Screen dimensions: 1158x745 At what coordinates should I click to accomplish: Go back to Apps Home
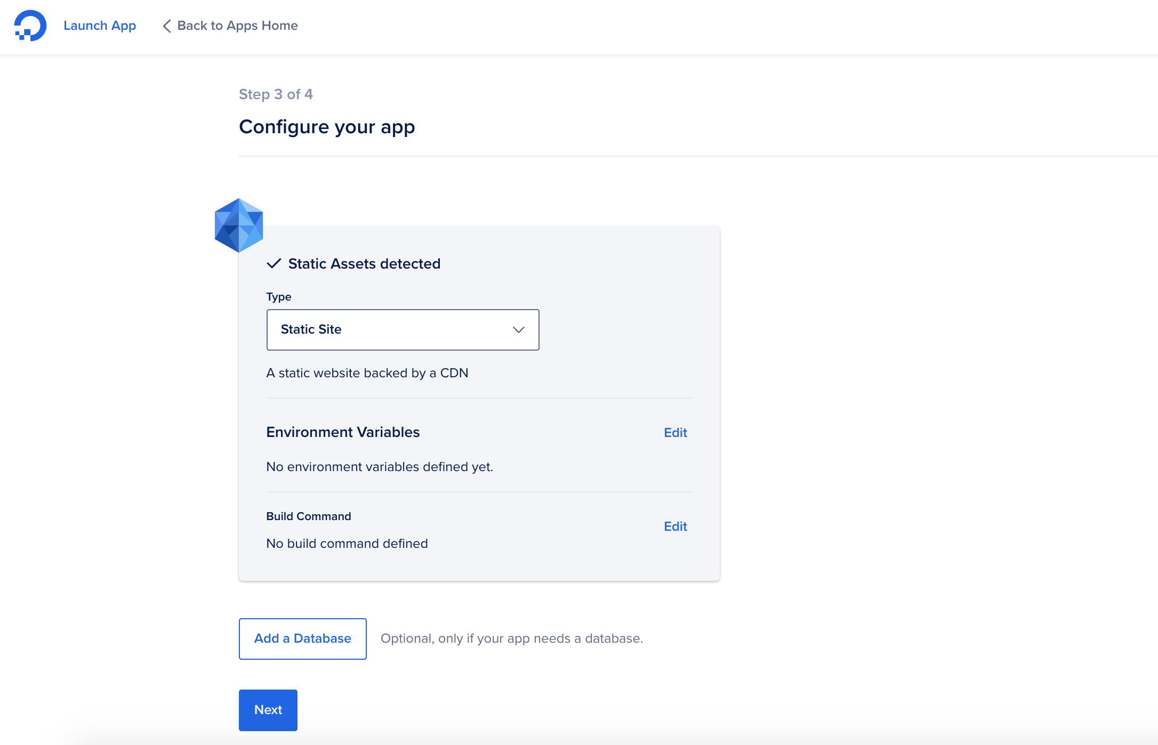pyautogui.click(x=237, y=26)
